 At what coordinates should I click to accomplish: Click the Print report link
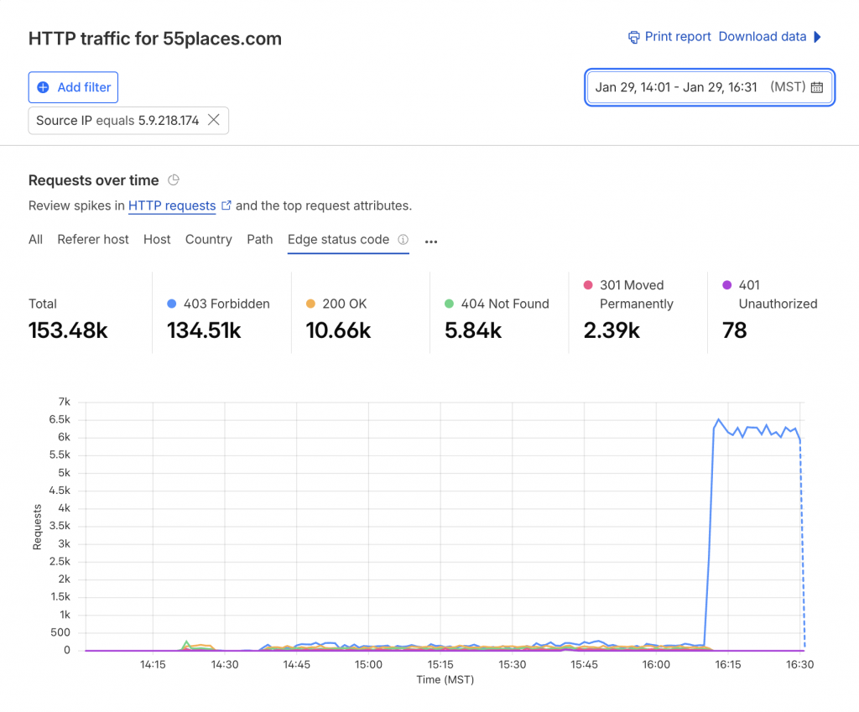pos(678,37)
